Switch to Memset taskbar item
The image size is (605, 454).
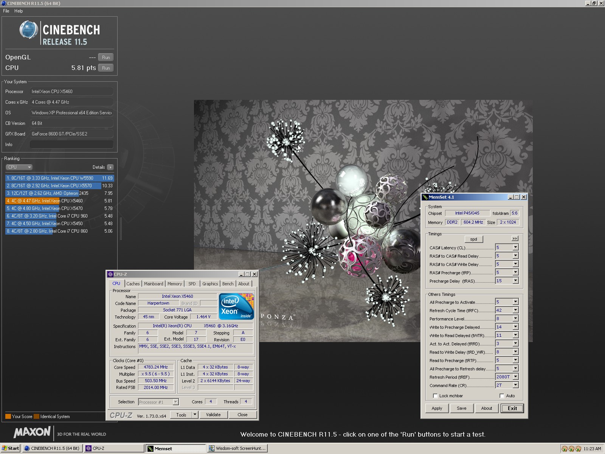(x=176, y=448)
